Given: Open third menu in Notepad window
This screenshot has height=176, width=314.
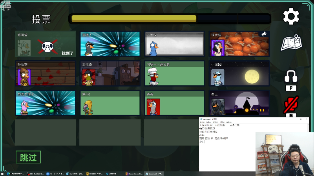Looking at the screenshot, I should click(215, 122).
